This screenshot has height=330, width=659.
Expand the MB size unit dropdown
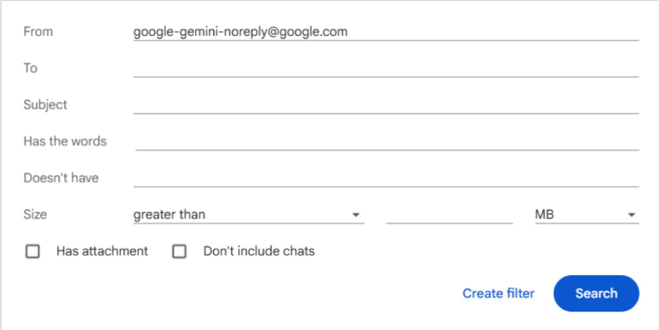pos(586,215)
